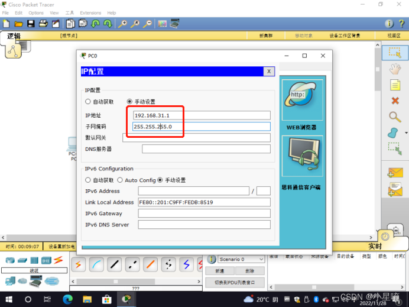Click the green Undo arrow icon
The width and height of the screenshot is (409, 307).
point(95,24)
